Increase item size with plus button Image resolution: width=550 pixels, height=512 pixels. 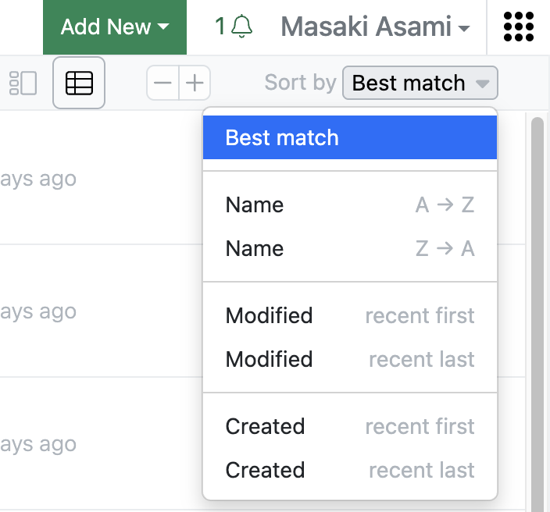coord(195,83)
